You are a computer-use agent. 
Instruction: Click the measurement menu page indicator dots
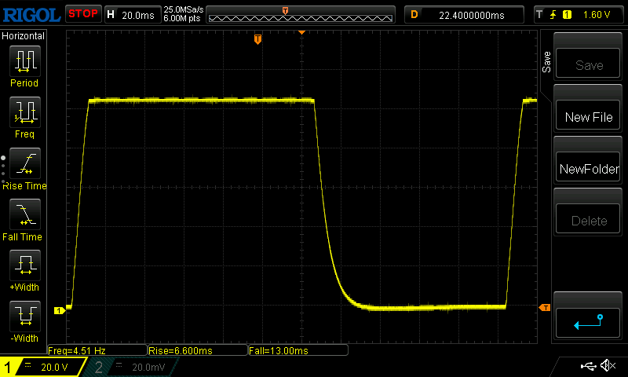3,170
